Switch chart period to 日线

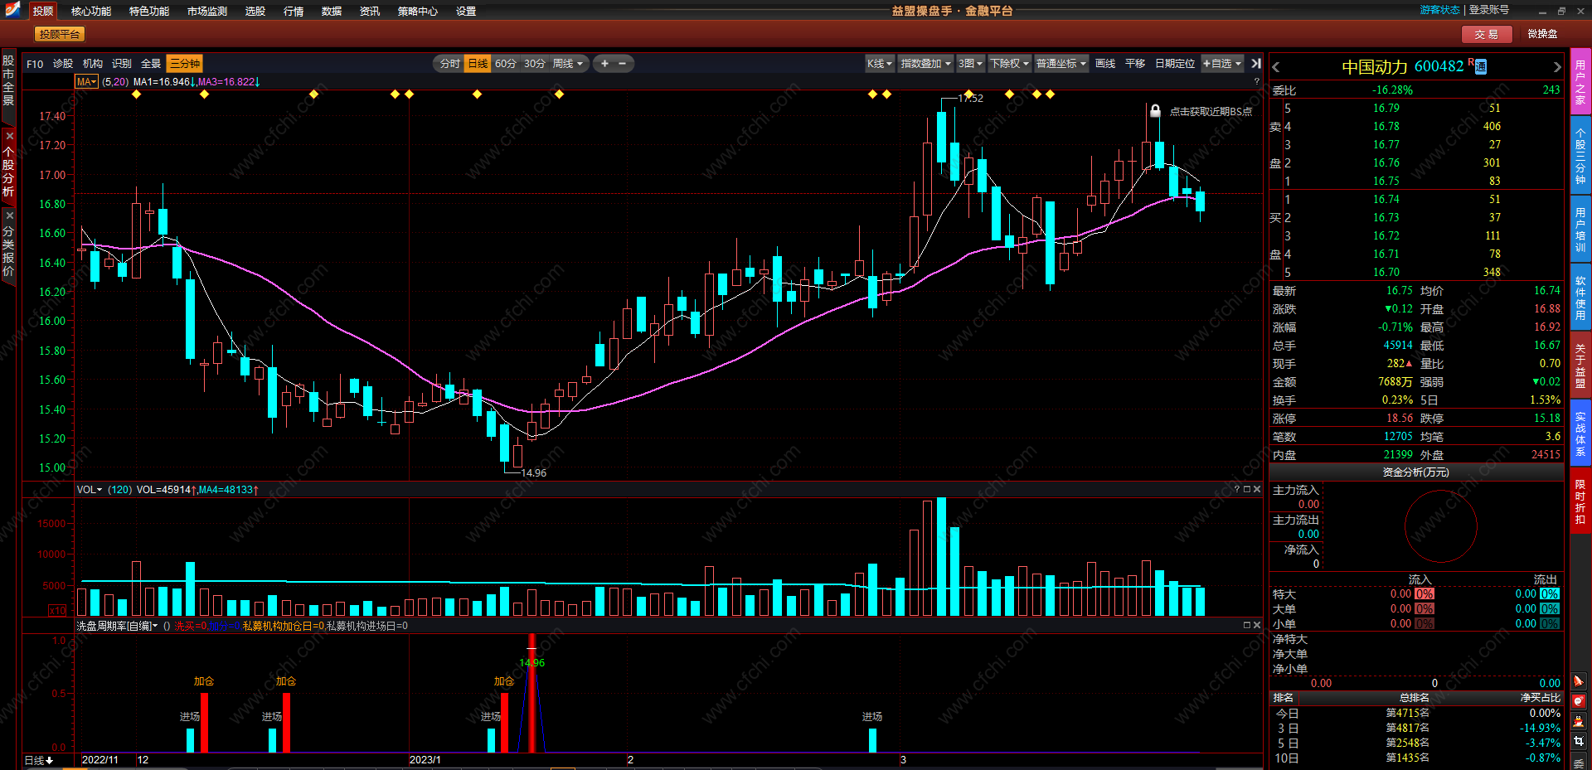(478, 64)
